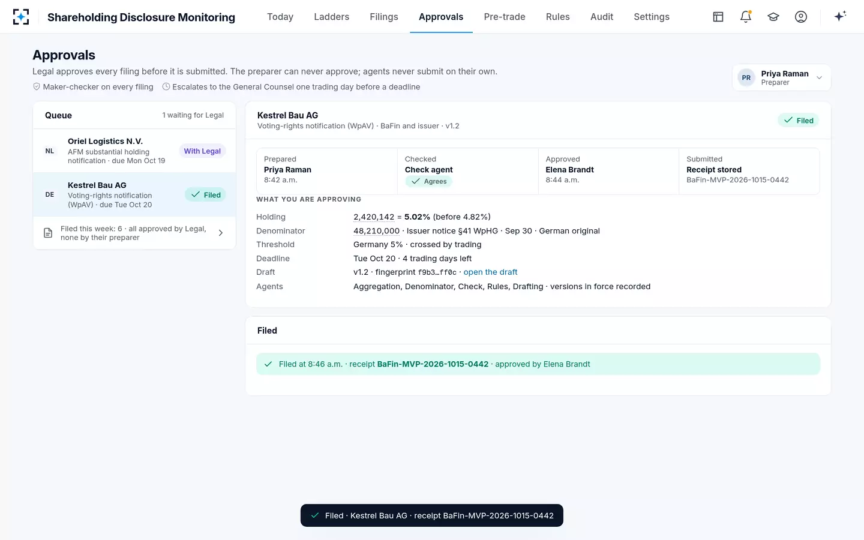Click the holding value 2,420,142
Image resolution: width=864 pixels, height=540 pixels.
point(374,217)
